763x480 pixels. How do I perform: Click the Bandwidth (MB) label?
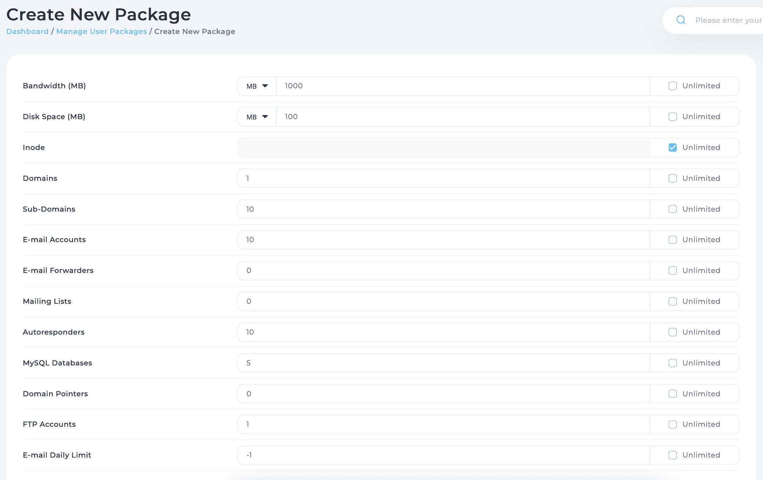click(x=54, y=86)
